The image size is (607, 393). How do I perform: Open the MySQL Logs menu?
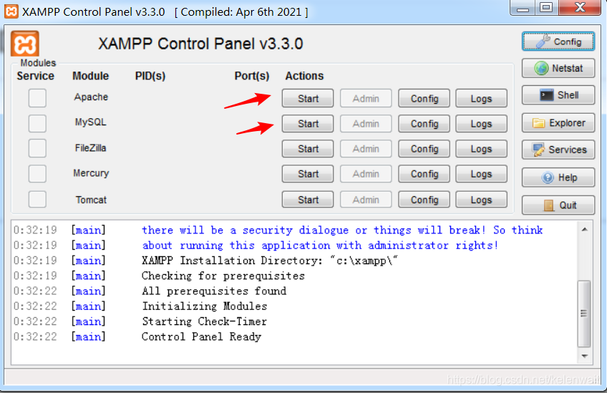[x=481, y=124]
